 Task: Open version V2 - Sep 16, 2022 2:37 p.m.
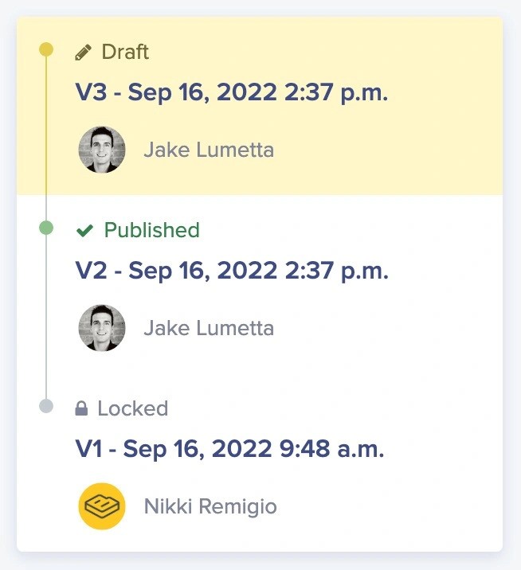(232, 271)
